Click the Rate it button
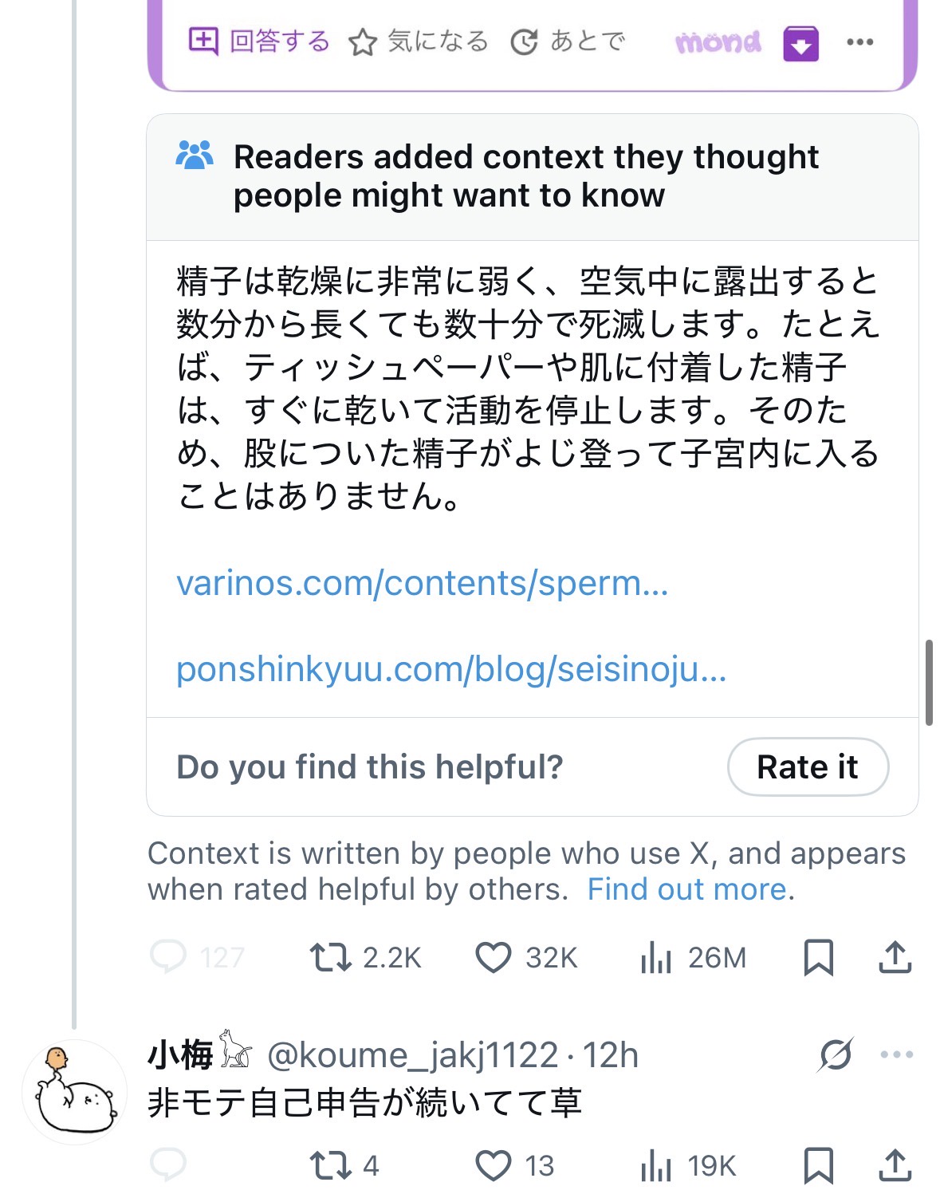Screen dimensions: 940x1190 pyautogui.click(x=808, y=766)
